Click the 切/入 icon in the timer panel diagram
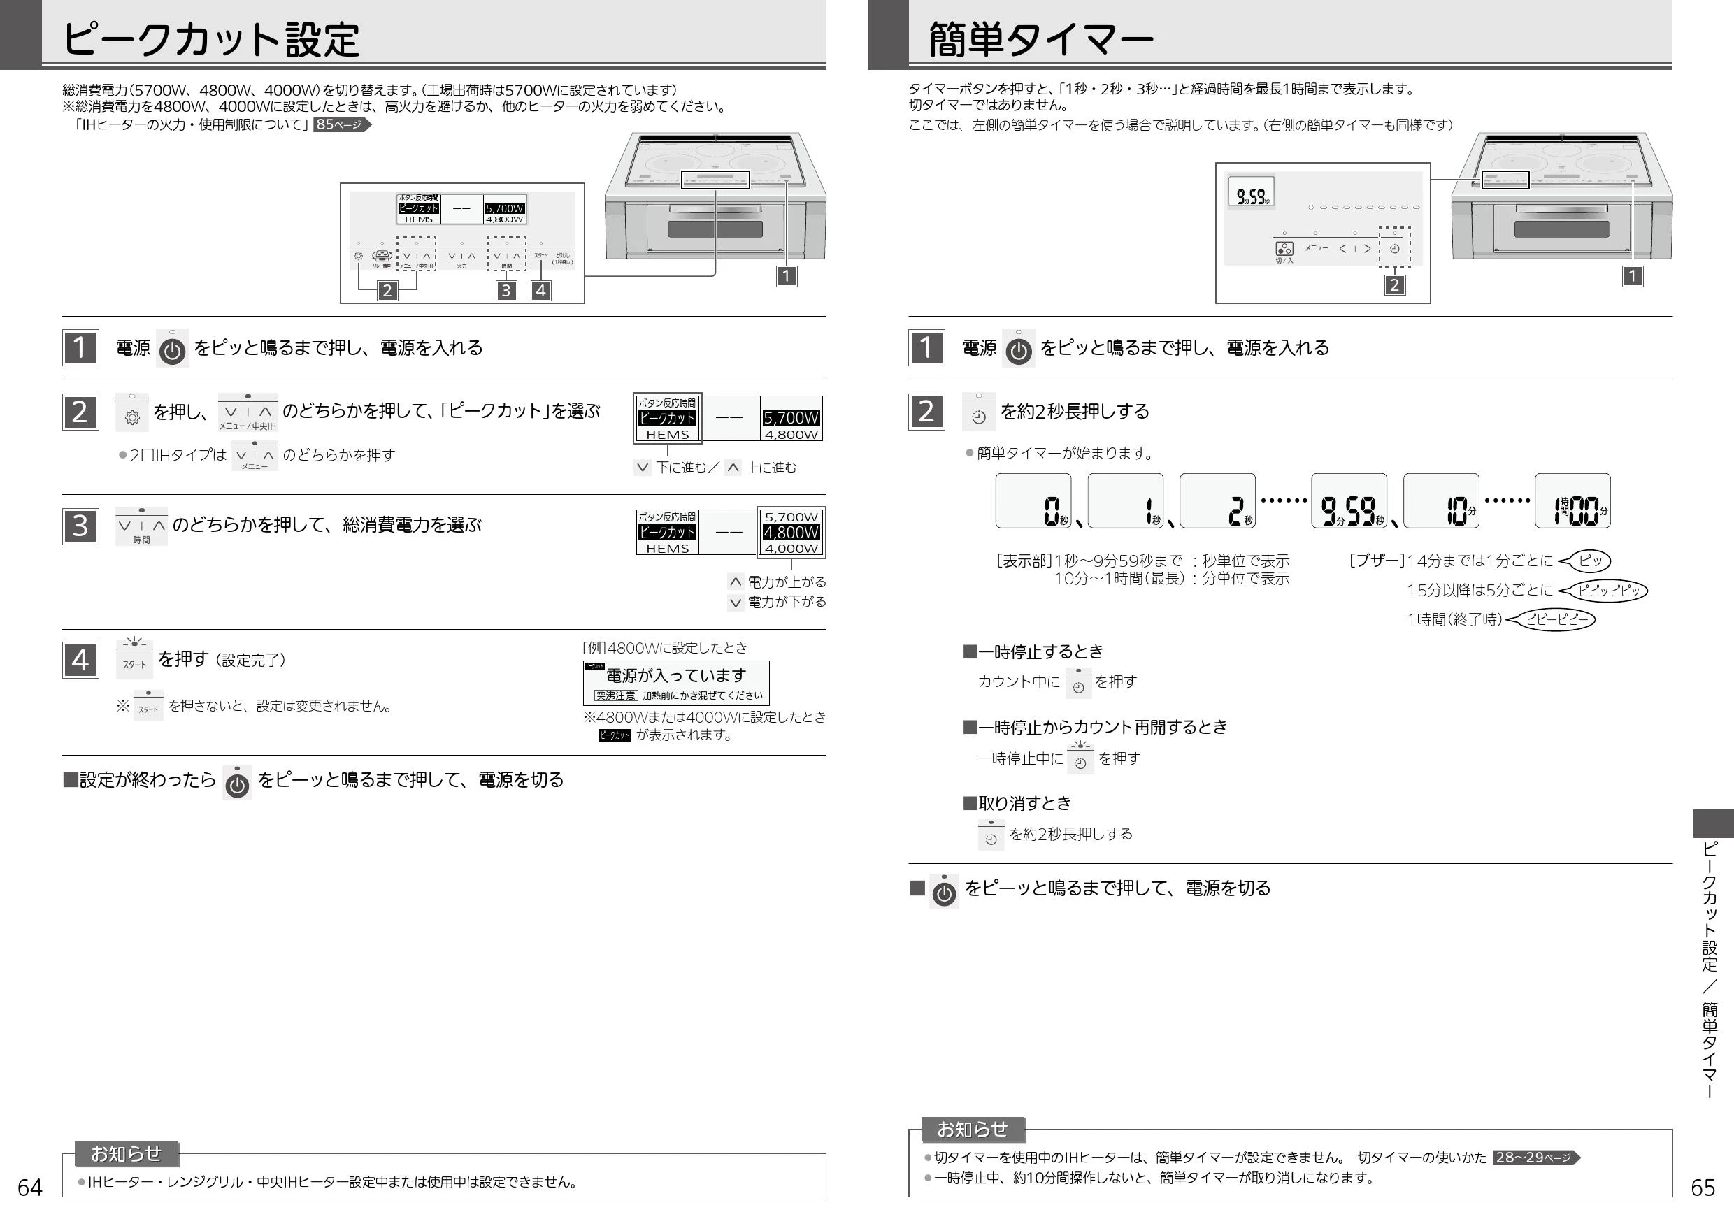1734x1226 pixels. pos(1284,249)
